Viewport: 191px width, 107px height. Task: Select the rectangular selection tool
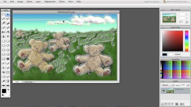(x=3, y=14)
